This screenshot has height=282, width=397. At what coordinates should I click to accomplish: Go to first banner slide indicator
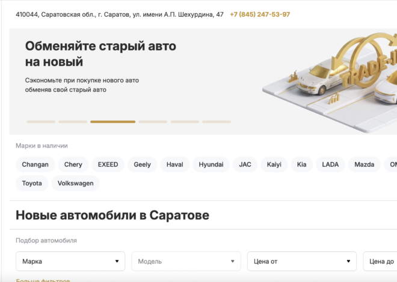coord(41,122)
